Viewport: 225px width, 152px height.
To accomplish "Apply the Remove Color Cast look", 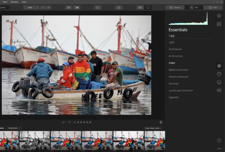I will coord(155,141).
